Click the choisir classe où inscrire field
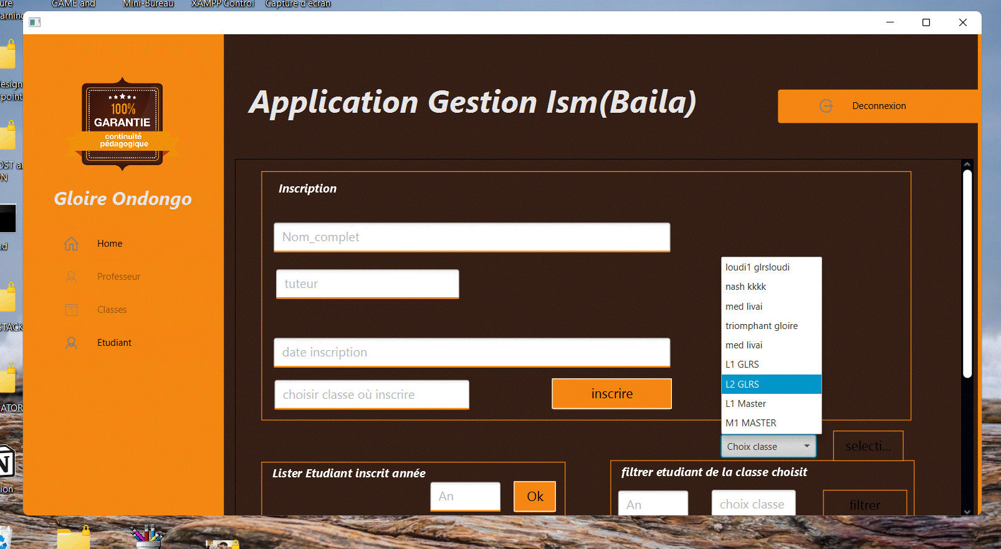 (371, 395)
